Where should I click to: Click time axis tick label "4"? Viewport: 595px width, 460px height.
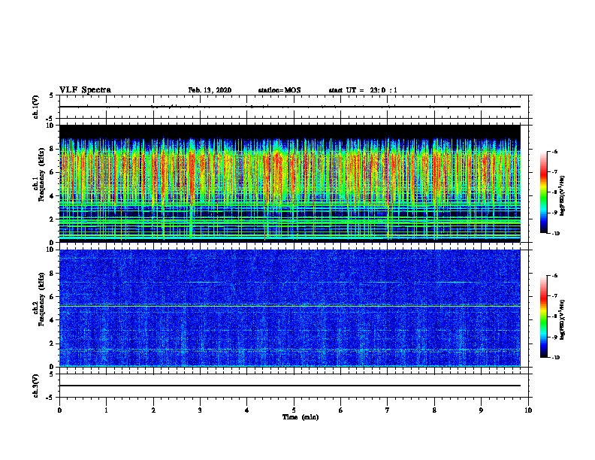(247, 410)
